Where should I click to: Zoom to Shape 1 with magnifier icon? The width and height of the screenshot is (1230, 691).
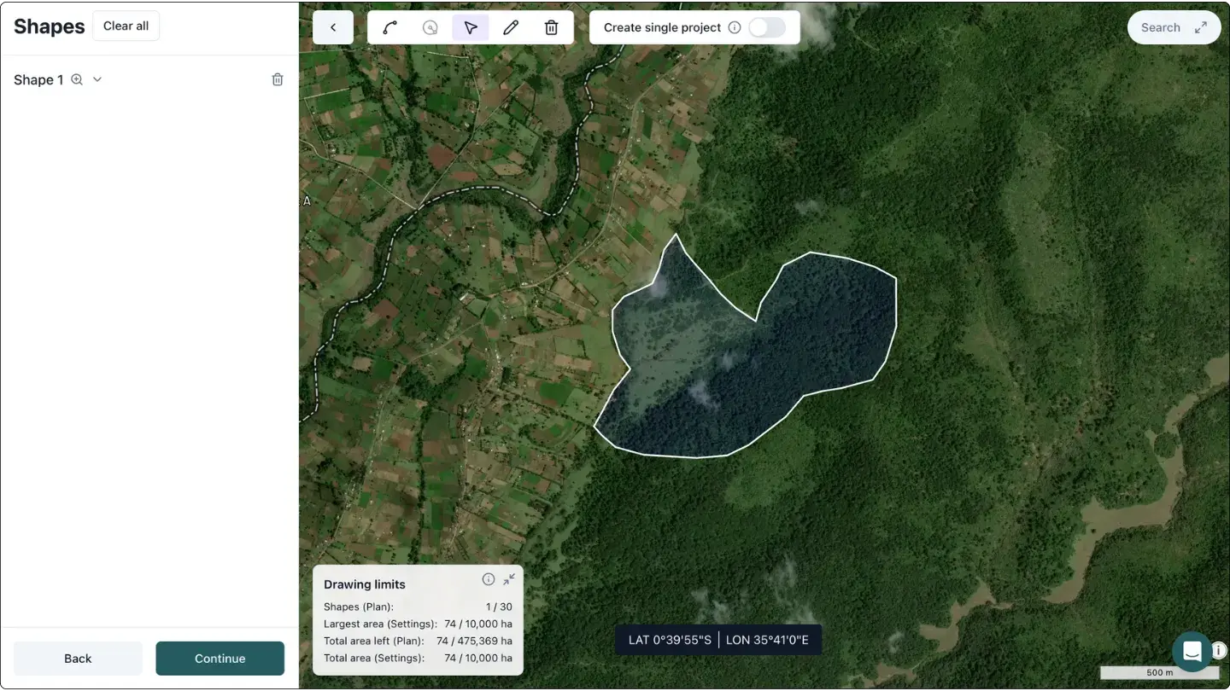point(77,79)
